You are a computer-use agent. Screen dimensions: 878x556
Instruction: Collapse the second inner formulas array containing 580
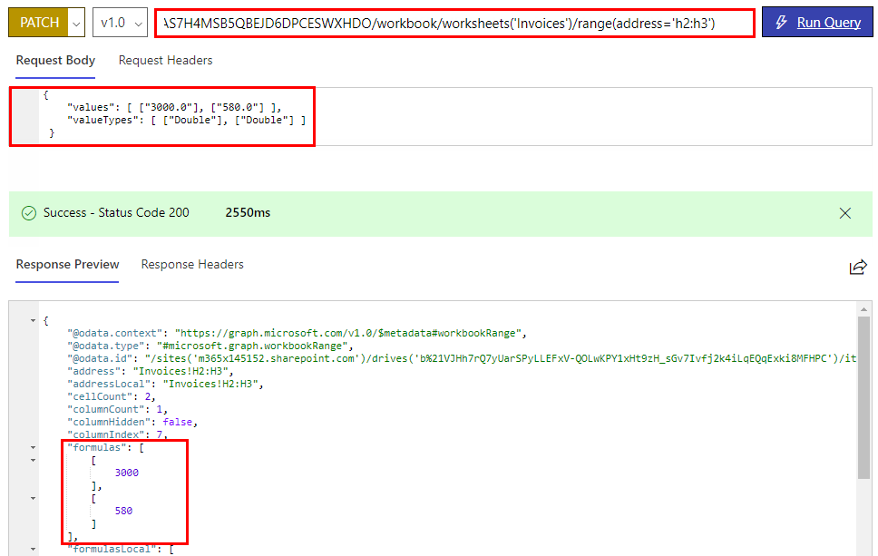point(33,498)
